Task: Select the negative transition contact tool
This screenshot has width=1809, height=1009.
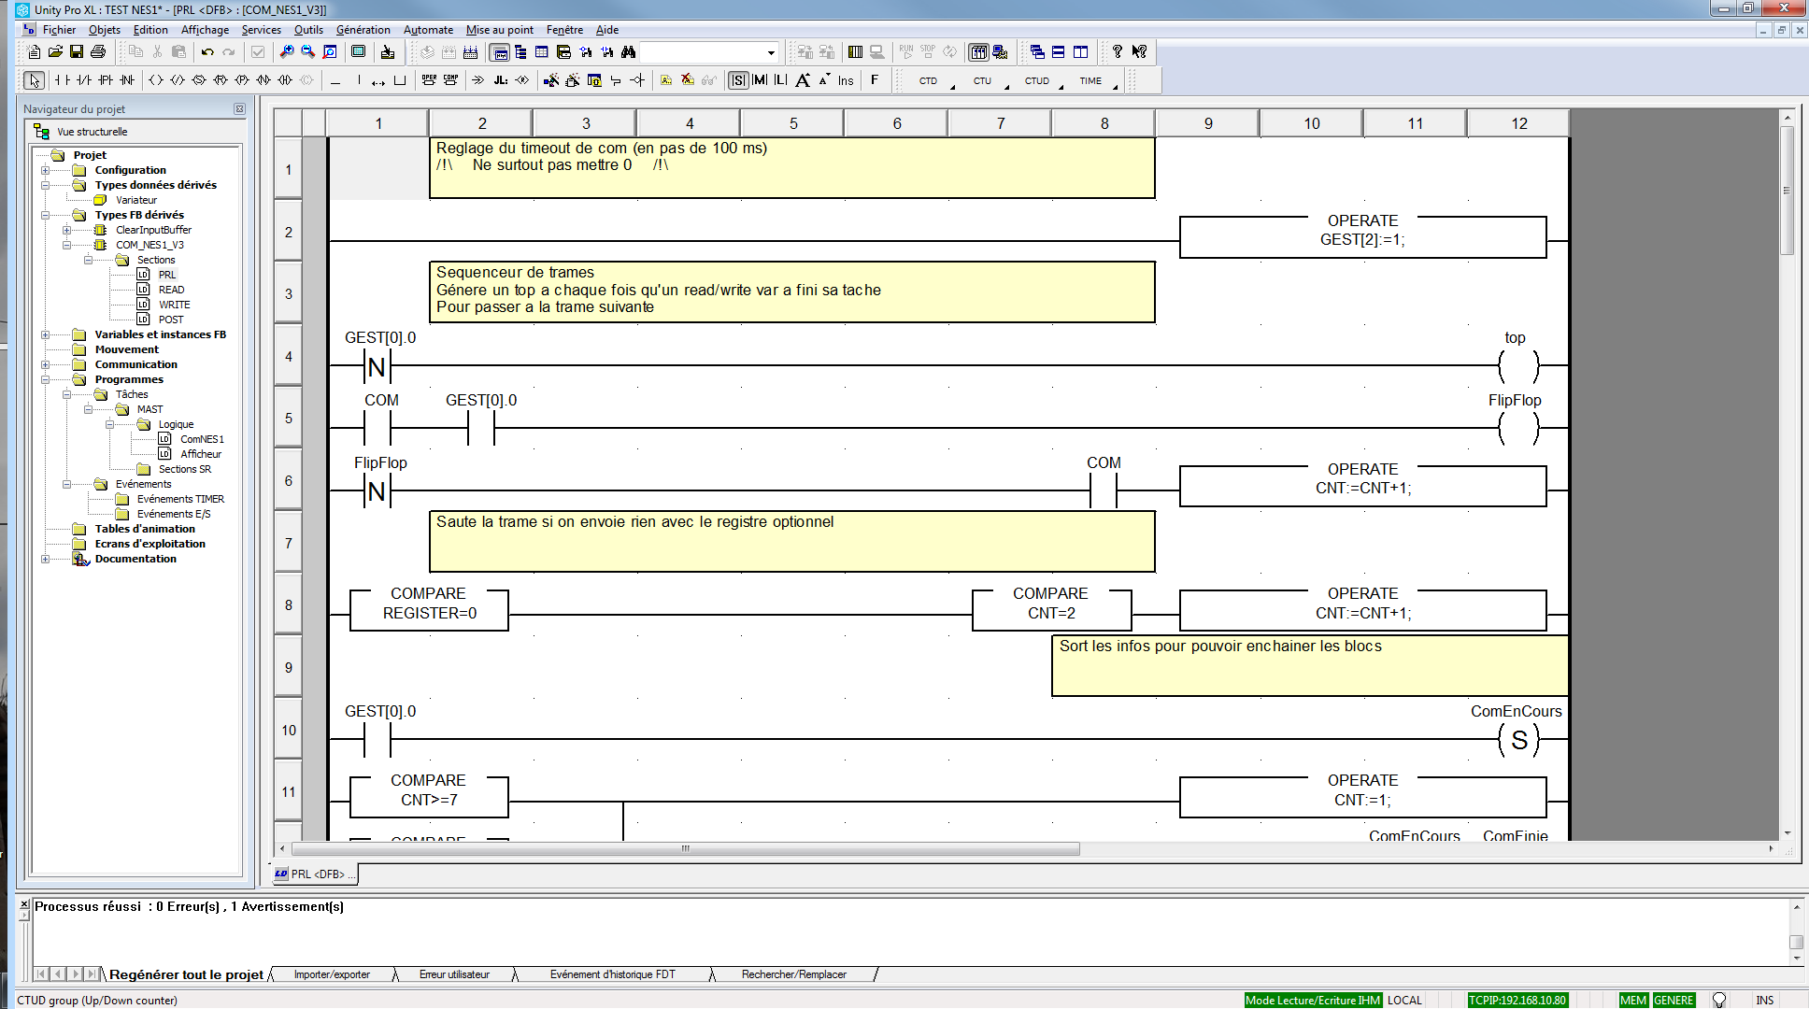Action: (127, 80)
